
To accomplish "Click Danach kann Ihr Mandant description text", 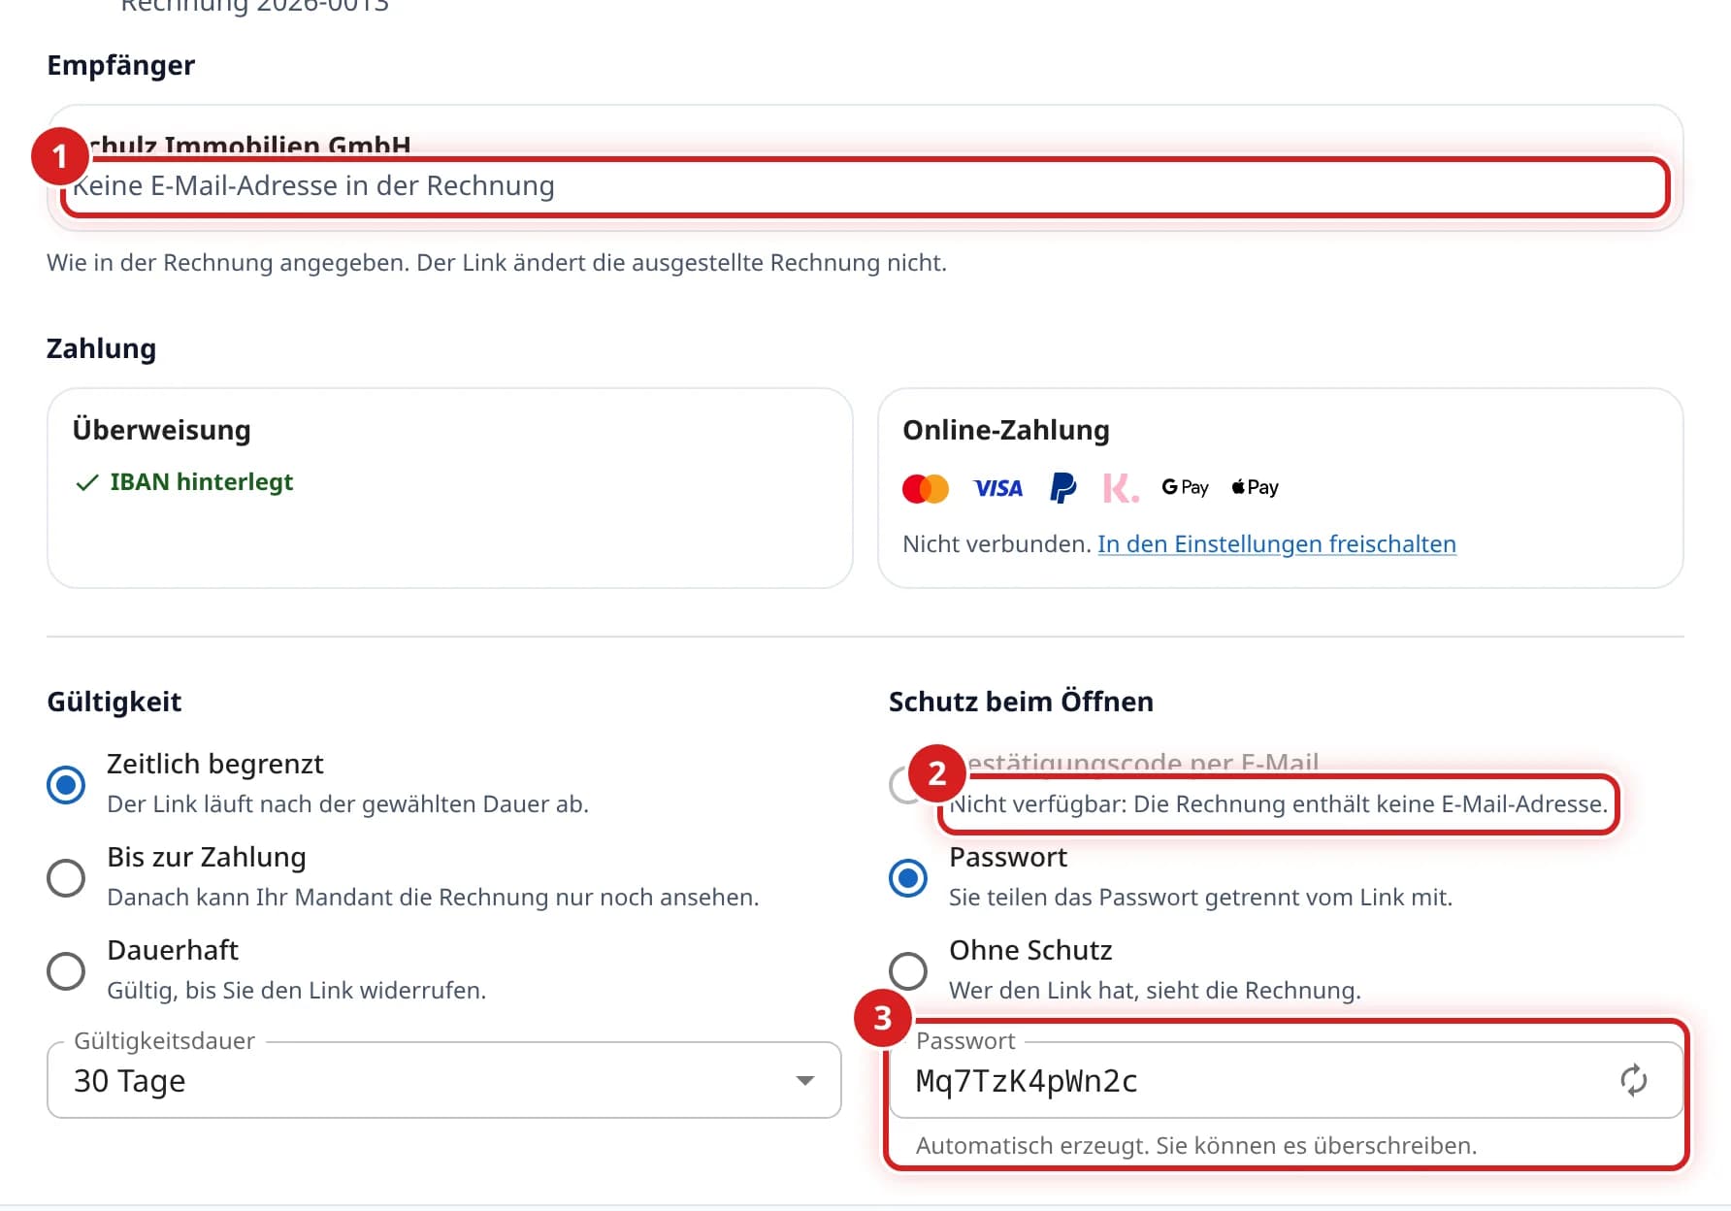I will click(x=433, y=897).
